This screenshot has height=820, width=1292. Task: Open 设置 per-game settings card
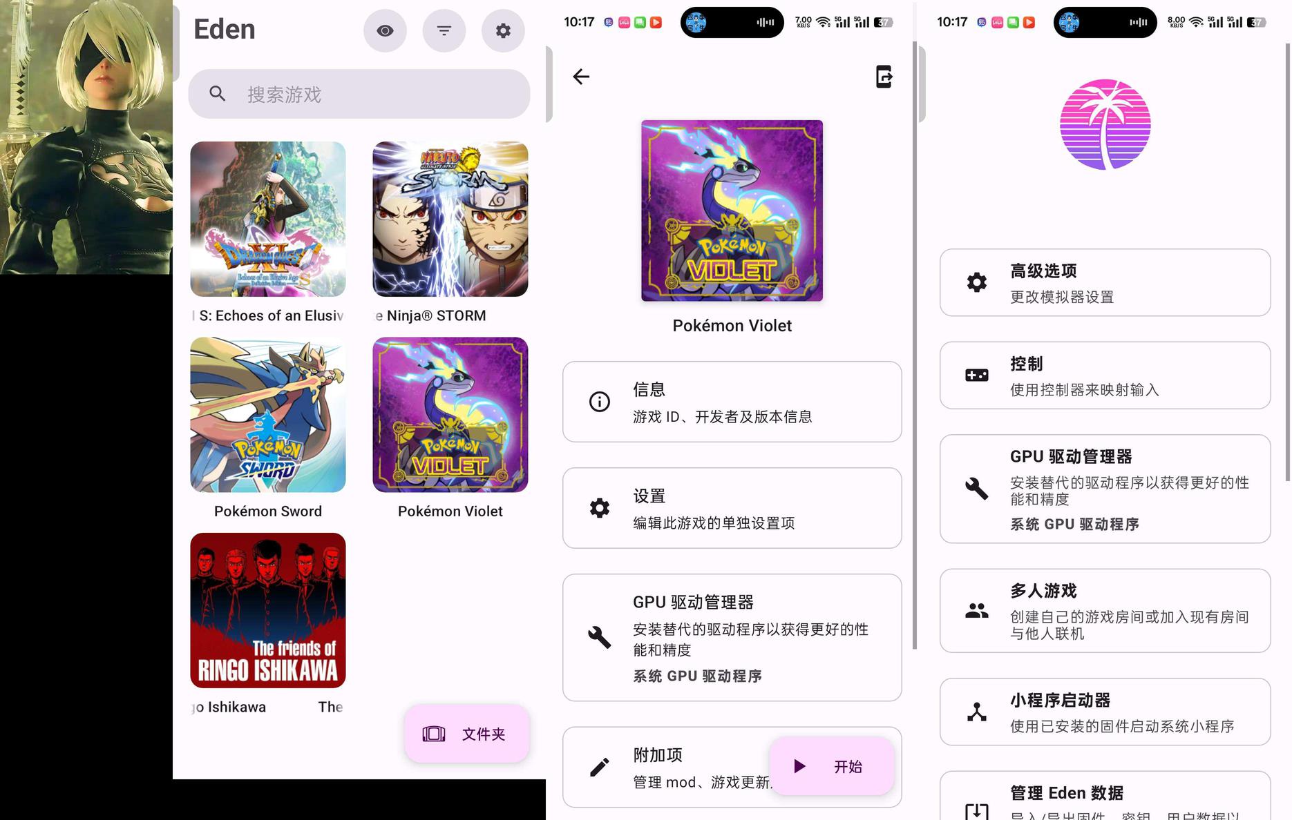pyautogui.click(x=732, y=508)
